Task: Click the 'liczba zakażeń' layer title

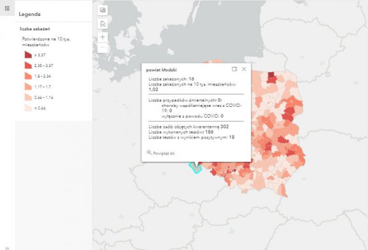Action: (x=35, y=29)
